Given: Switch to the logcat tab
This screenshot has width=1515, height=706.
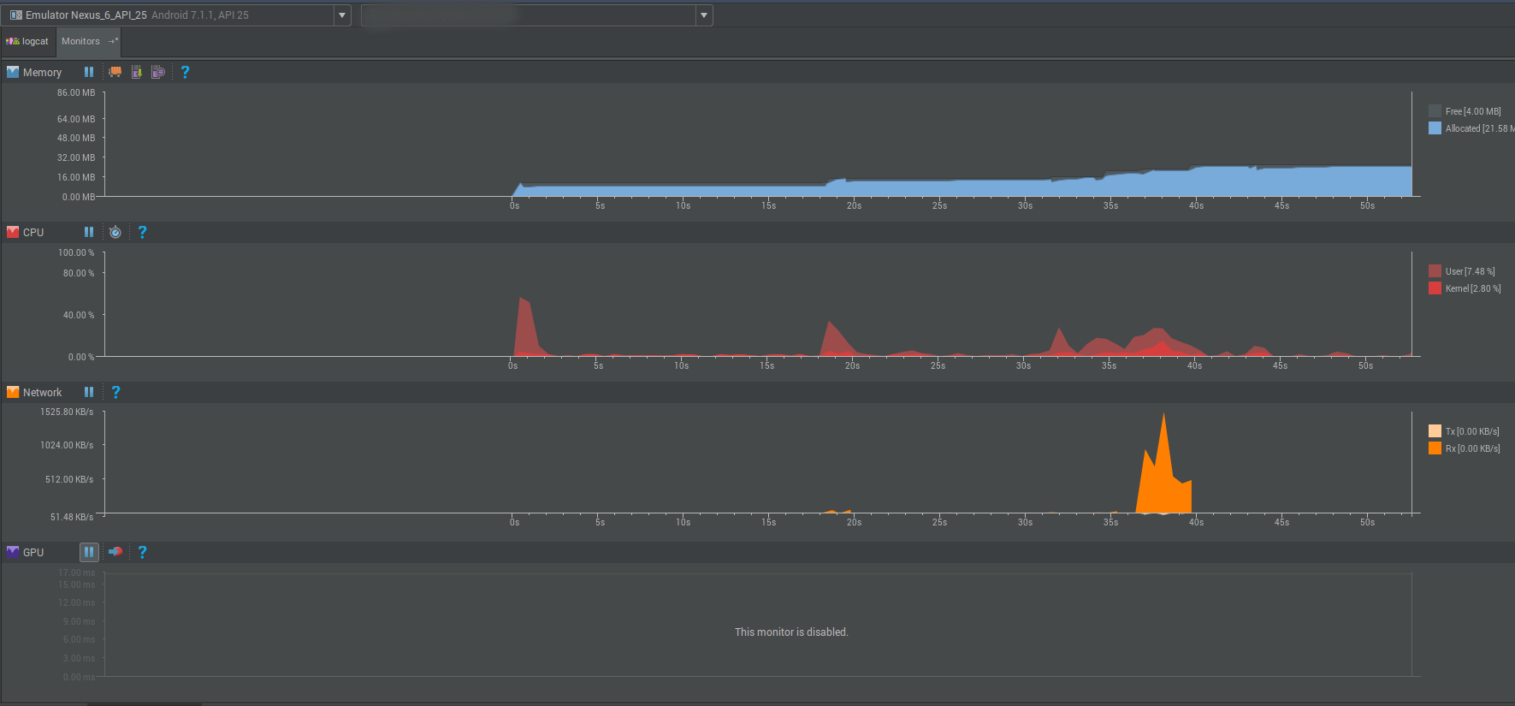Looking at the screenshot, I should (x=28, y=41).
